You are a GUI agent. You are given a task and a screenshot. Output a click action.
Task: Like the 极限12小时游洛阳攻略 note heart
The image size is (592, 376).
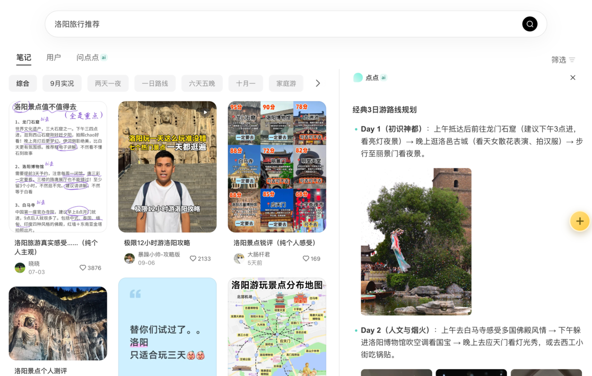click(193, 259)
